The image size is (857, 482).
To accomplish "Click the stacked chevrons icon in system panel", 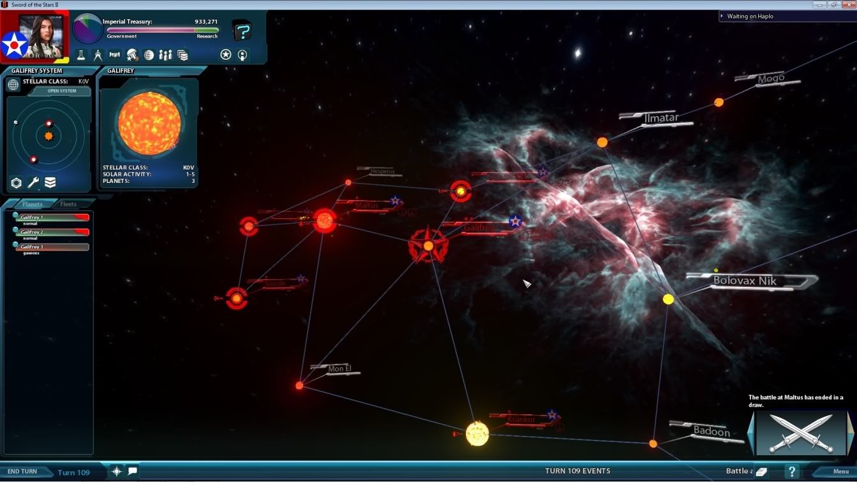I will click(50, 183).
